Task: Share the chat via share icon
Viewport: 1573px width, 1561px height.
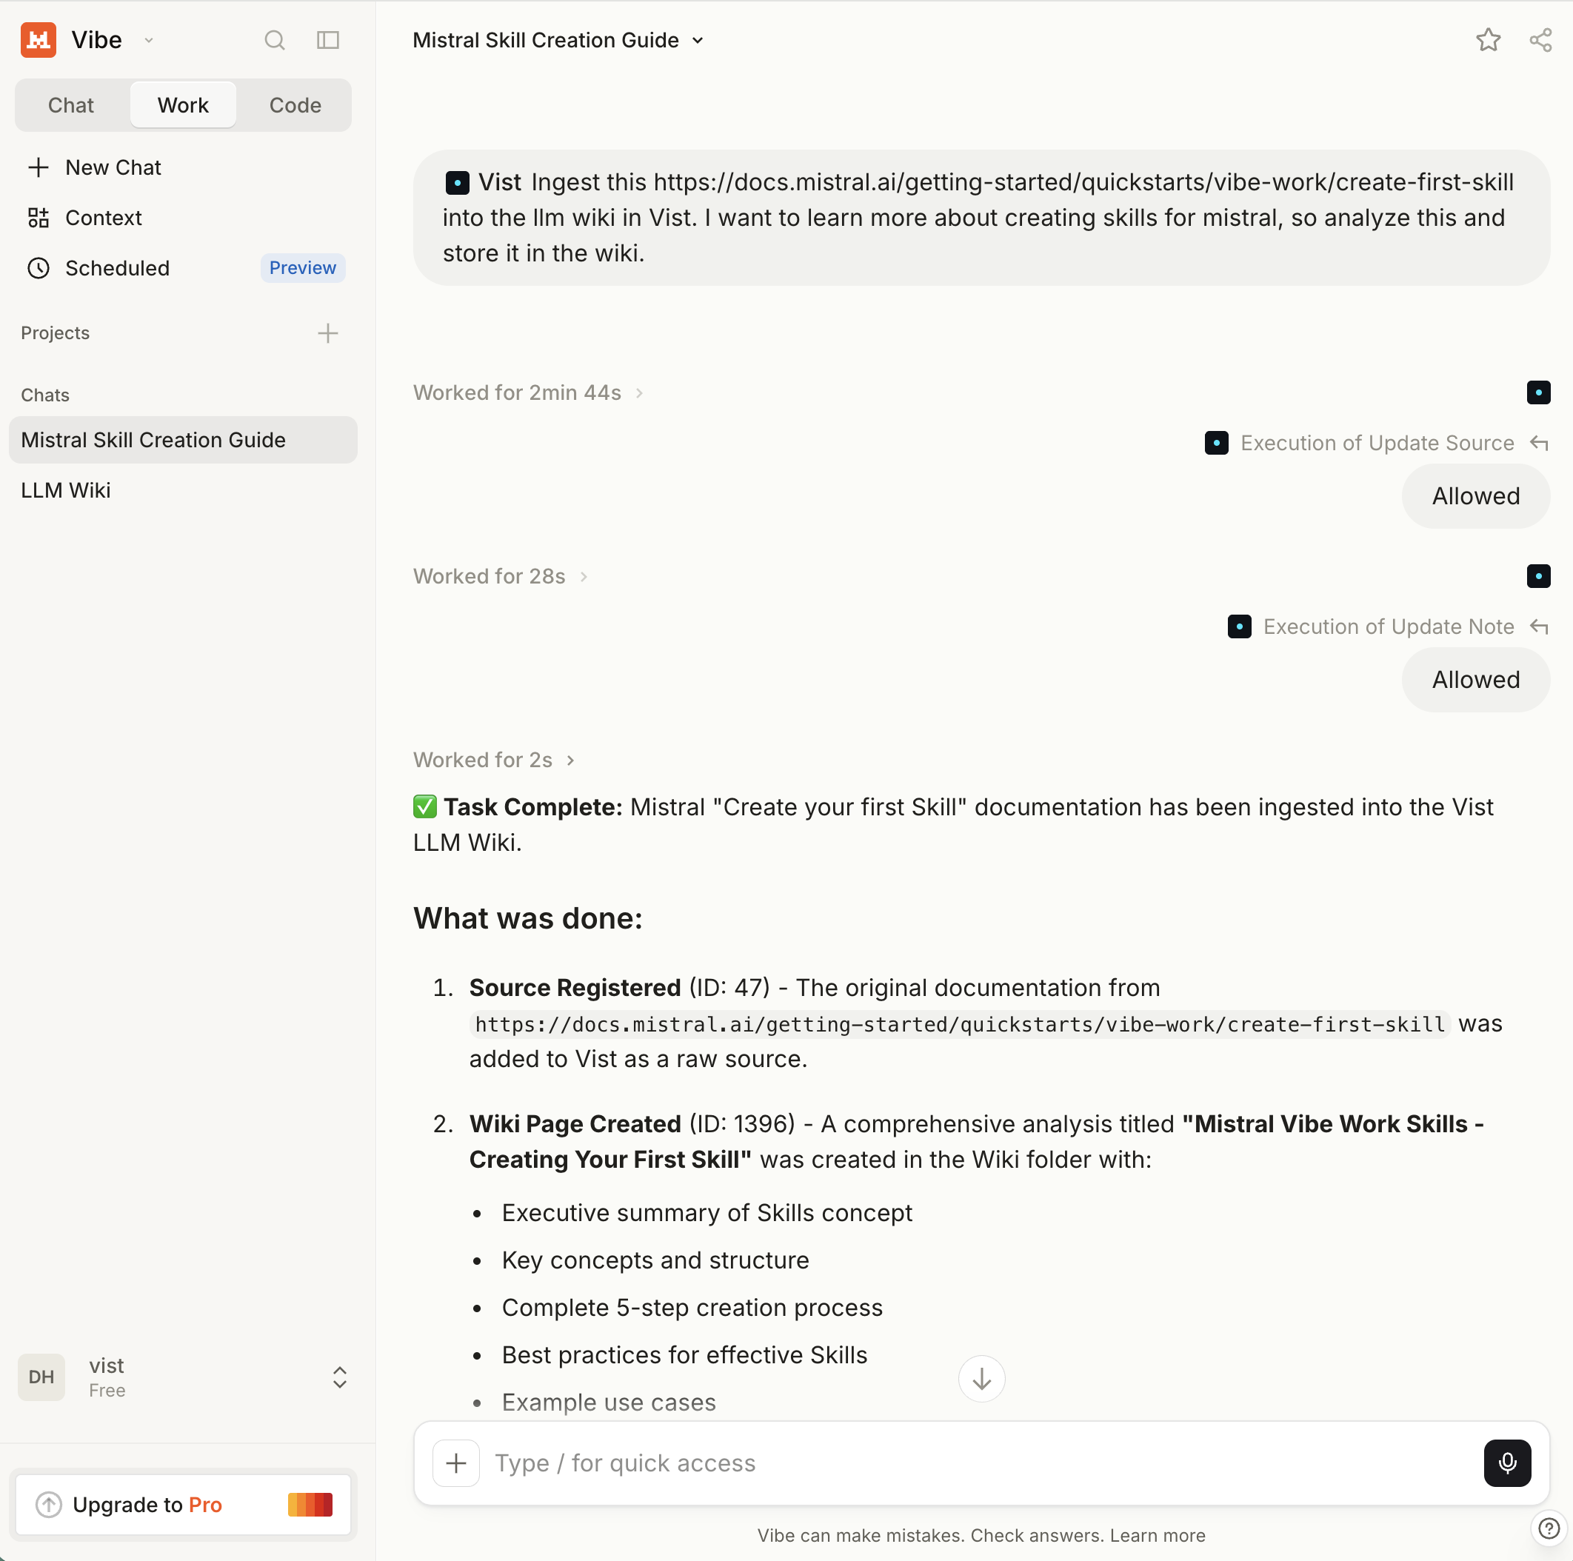Action: coord(1540,40)
